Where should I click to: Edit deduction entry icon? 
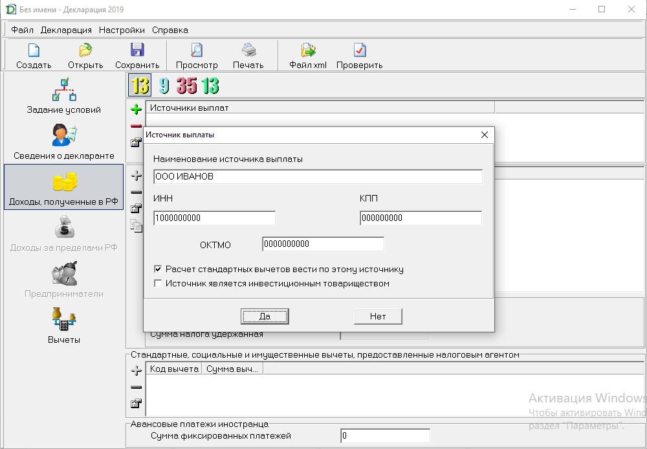tap(136, 404)
